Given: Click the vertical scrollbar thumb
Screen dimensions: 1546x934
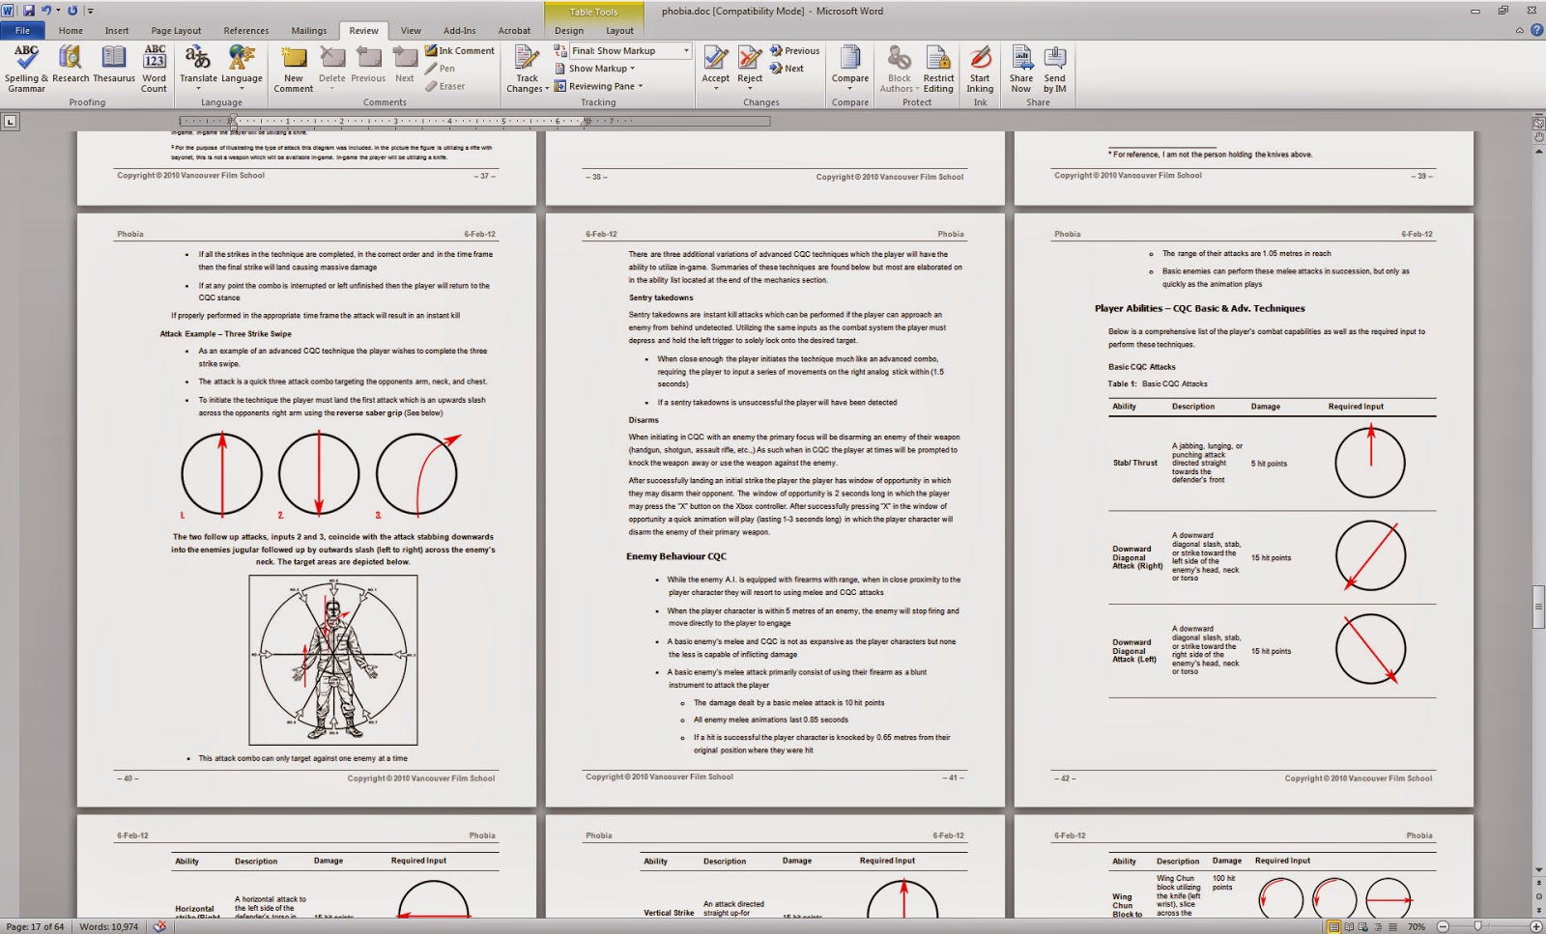Looking at the screenshot, I should point(1538,607).
